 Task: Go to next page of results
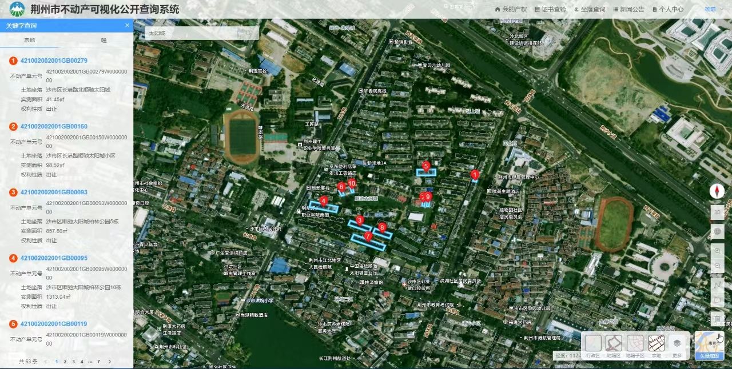(110, 362)
